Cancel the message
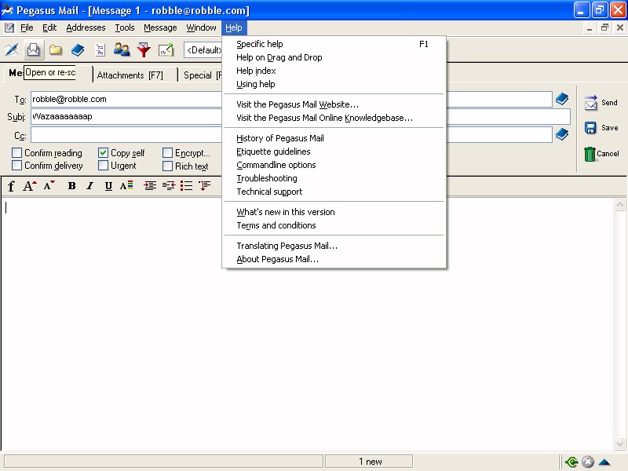Screen dimensions: 628x471 tap(601, 154)
